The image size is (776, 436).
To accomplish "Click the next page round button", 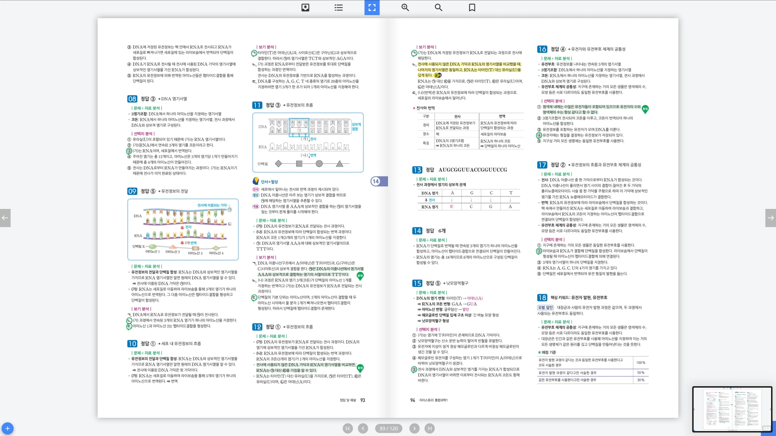I will [x=414, y=428].
